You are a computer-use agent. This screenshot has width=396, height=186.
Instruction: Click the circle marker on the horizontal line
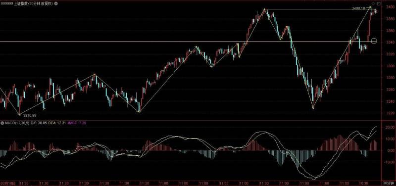coord(374,41)
